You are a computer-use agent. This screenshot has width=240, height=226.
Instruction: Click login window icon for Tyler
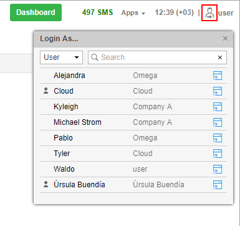(x=218, y=154)
